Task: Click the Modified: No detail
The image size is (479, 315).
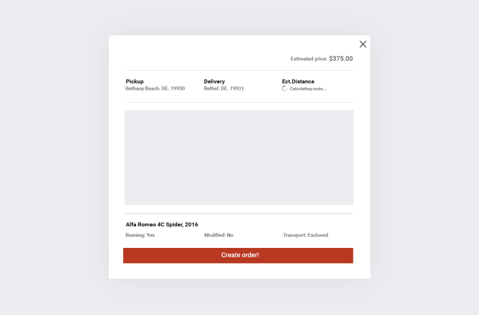Action: click(218, 235)
